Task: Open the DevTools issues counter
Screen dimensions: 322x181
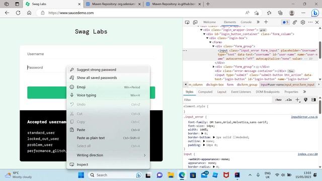Action: pyautogui.click(x=285, y=22)
